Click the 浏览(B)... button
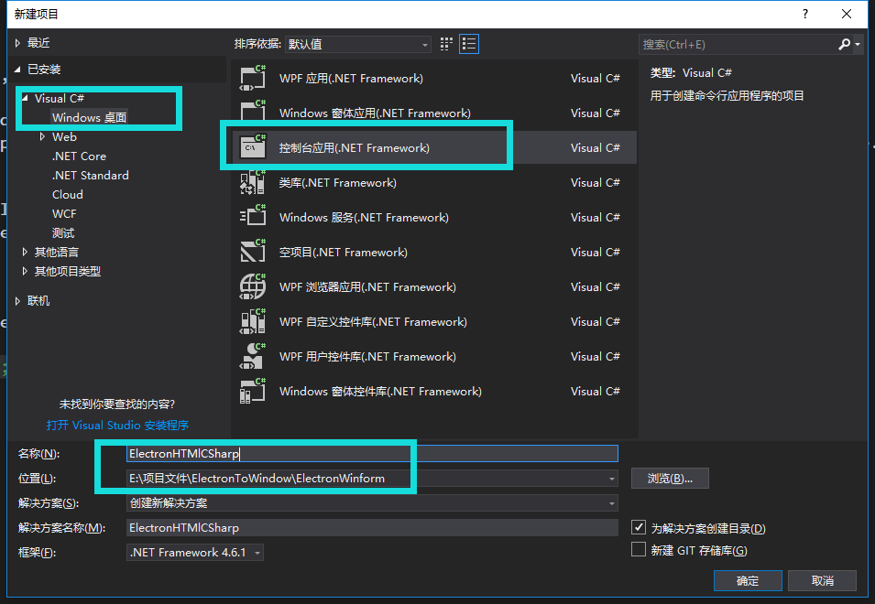 coord(669,478)
